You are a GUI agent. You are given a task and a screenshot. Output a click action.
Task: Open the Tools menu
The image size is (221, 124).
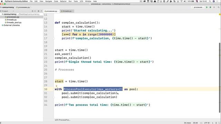tap(76, 1)
